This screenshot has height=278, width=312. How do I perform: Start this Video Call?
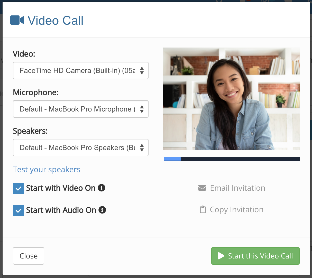click(x=255, y=256)
